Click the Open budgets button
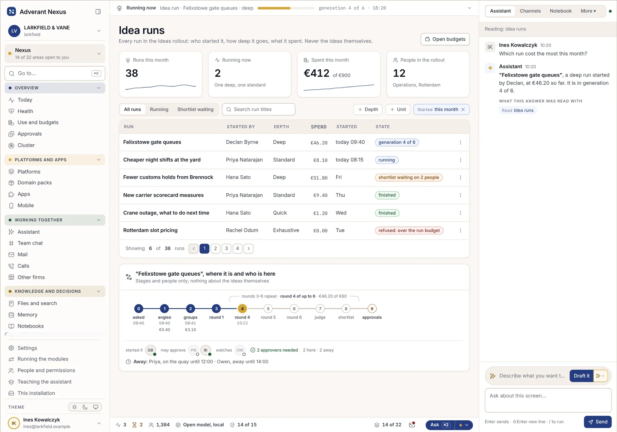This screenshot has width=617, height=432. pyautogui.click(x=445, y=39)
